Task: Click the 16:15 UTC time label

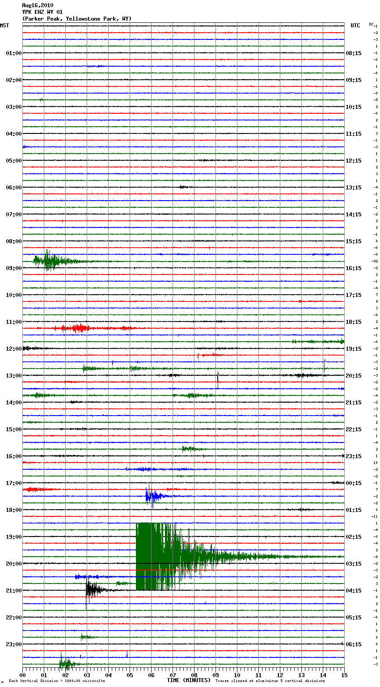Action: coord(354,268)
